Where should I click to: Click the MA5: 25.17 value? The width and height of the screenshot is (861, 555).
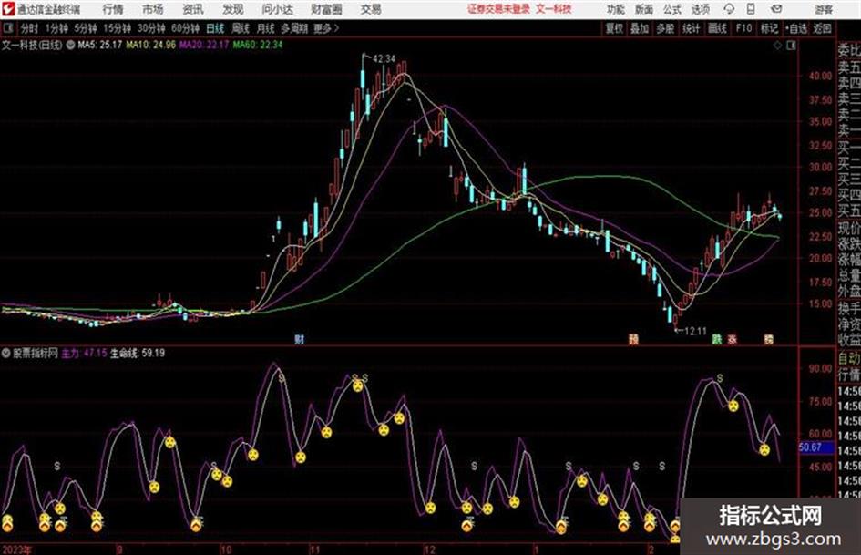[x=99, y=45]
